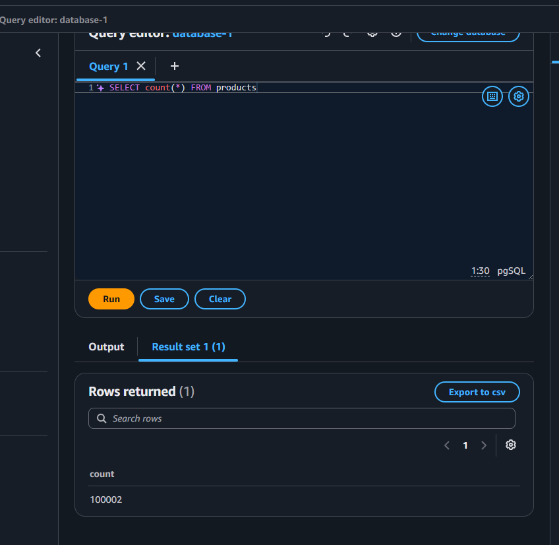Viewport: 559px width, 545px height.
Task: Go to previous results page
Action: (447, 445)
